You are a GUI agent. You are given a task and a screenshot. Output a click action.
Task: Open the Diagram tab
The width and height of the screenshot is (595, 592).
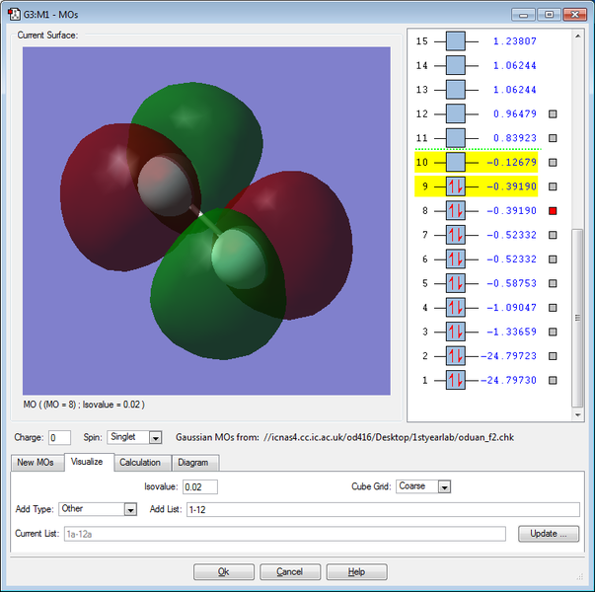click(194, 463)
